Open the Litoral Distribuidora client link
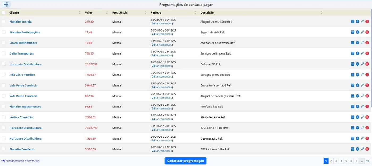Image resolution: width=372 pixels, height=166 pixels. tap(23, 43)
